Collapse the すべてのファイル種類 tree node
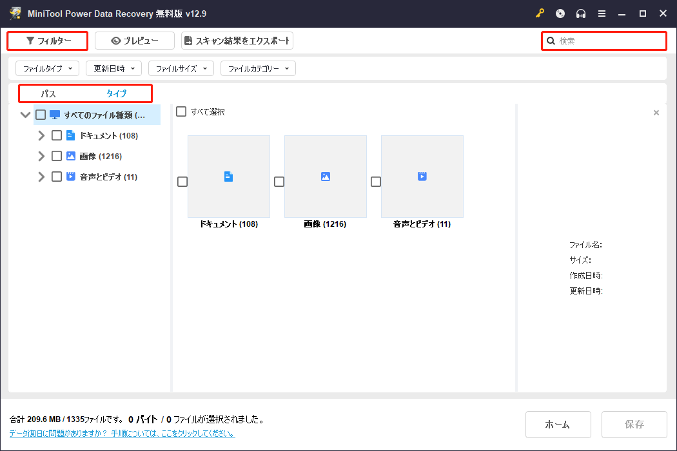This screenshot has height=451, width=677. (26, 115)
